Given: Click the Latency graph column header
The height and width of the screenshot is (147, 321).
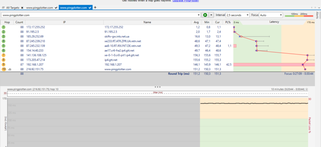Looking at the screenshot, I should pos(274,22).
